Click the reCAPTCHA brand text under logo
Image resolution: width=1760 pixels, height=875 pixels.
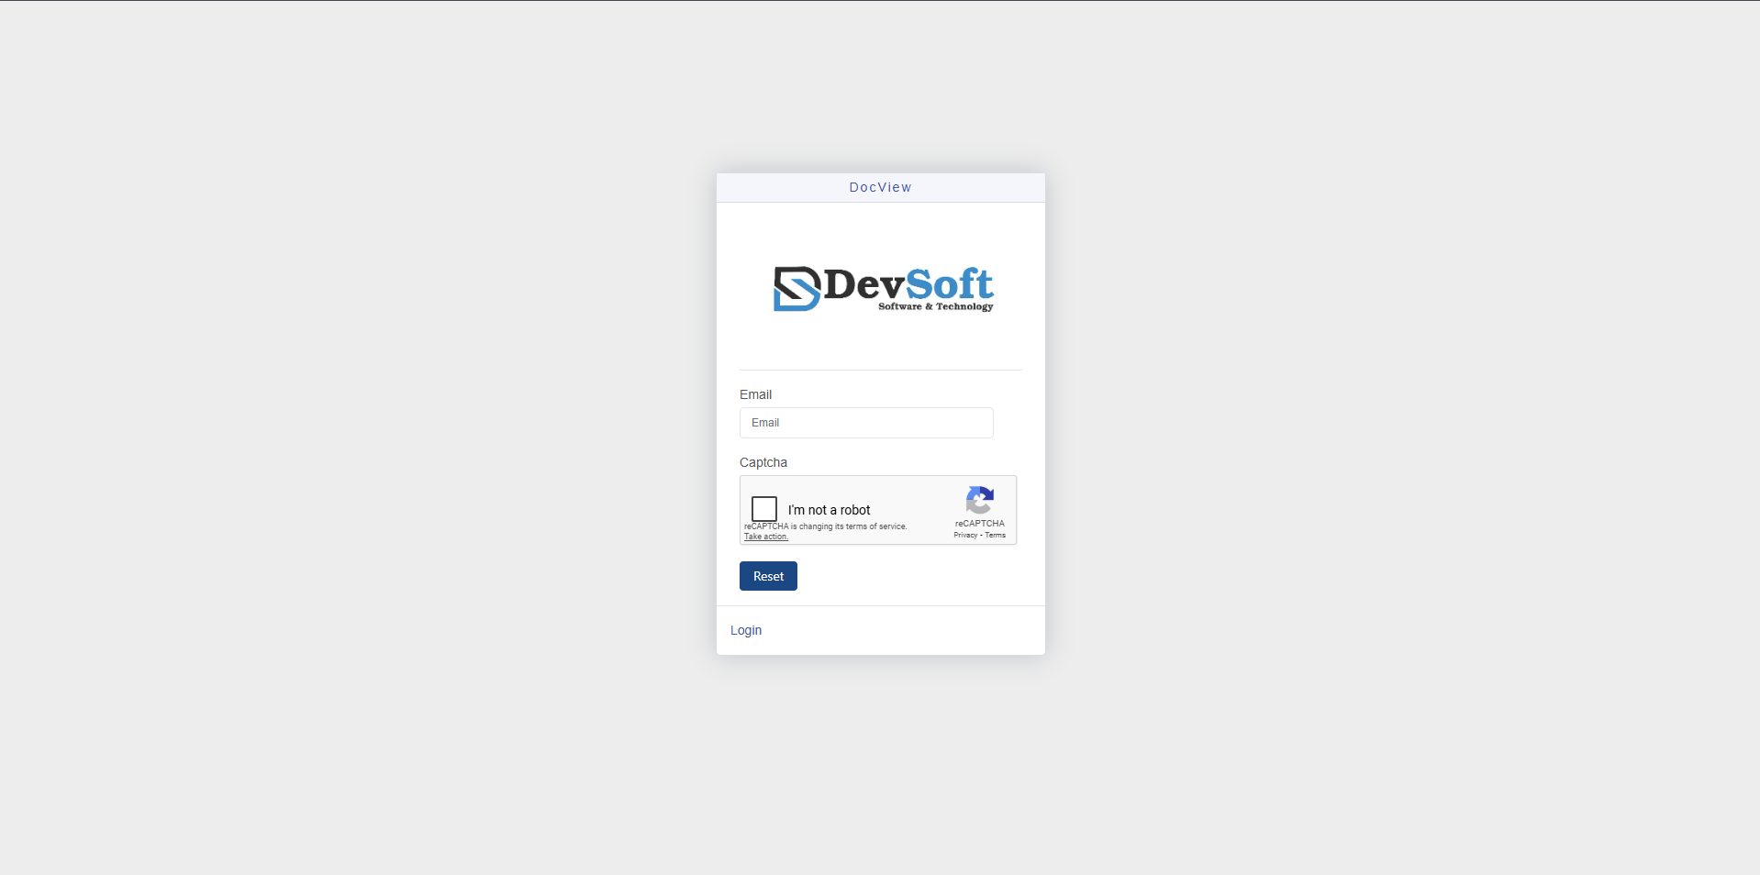pyautogui.click(x=979, y=524)
